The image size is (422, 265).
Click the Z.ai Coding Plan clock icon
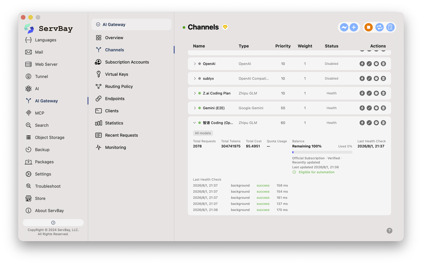[376, 93]
